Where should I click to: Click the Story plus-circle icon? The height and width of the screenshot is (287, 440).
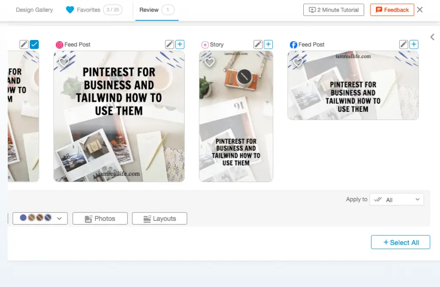pos(205,45)
